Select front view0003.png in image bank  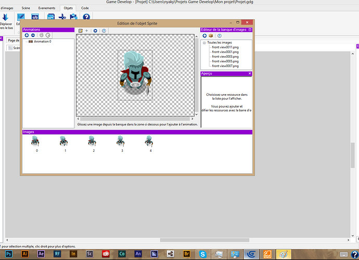(225, 57)
